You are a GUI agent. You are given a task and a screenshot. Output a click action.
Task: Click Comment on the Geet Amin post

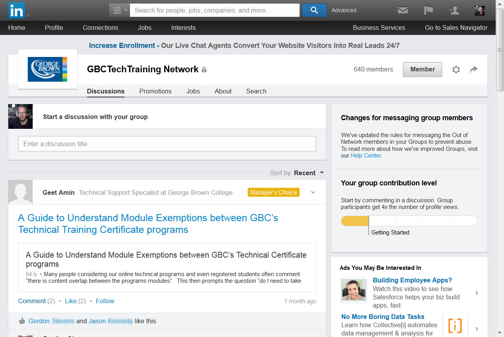coord(32,301)
